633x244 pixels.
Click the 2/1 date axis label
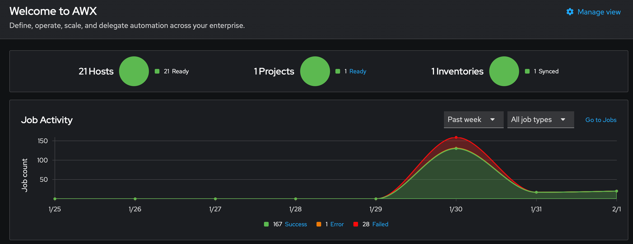(x=617, y=209)
